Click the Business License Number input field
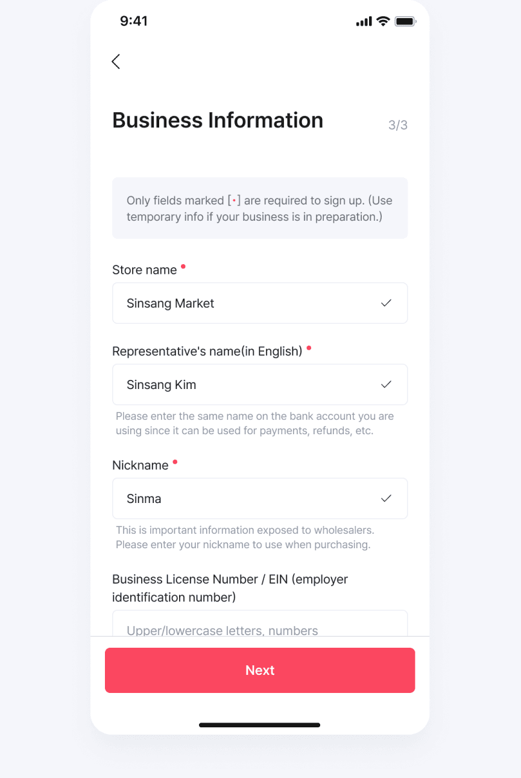Image resolution: width=521 pixels, height=778 pixels. tap(260, 624)
